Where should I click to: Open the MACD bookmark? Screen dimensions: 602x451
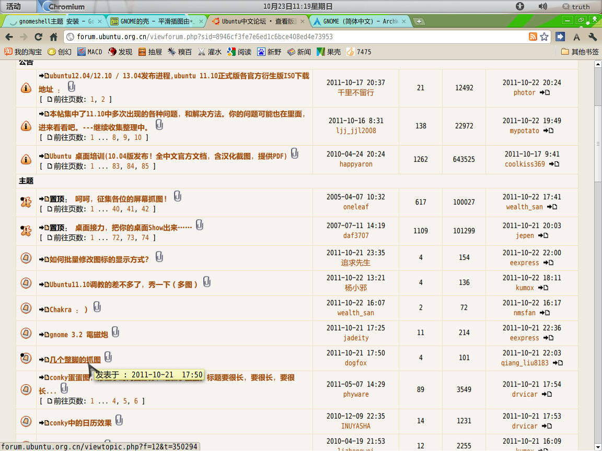pos(90,52)
